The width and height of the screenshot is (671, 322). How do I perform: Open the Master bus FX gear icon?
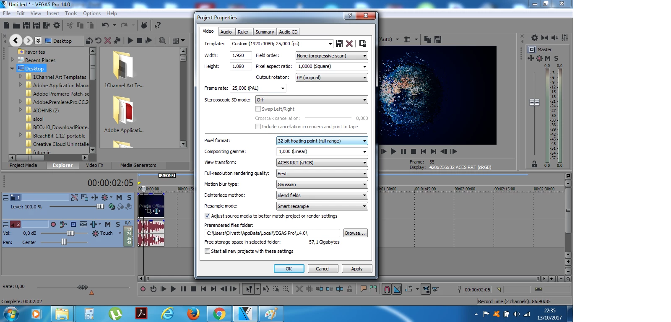539,58
